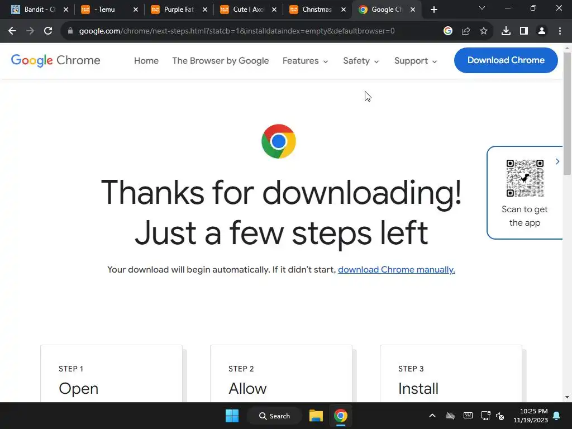This screenshot has height=429, width=572.
Task: Click the Google Chrome logo
Action: coord(55,60)
